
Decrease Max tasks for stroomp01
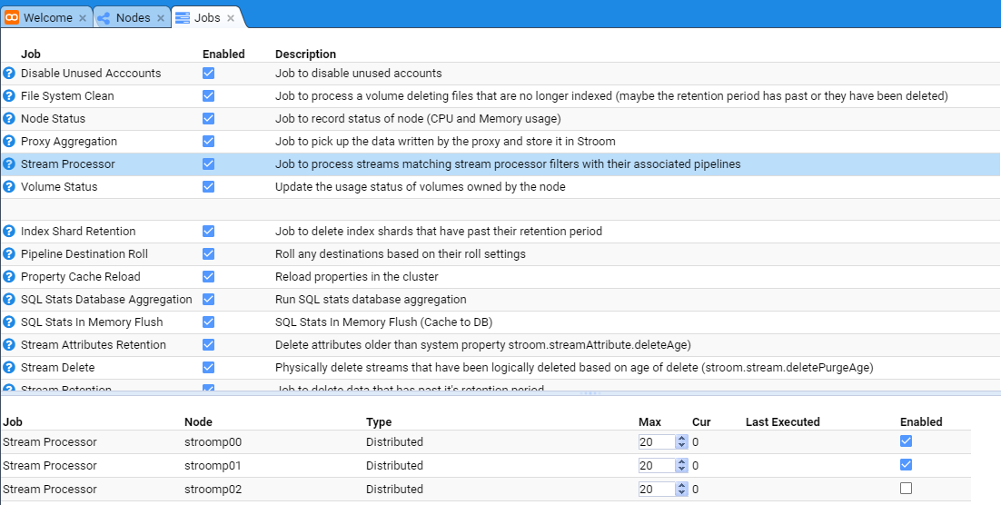click(681, 470)
